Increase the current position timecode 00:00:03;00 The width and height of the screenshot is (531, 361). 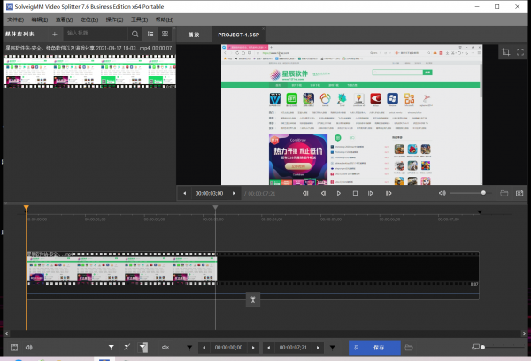point(234,194)
